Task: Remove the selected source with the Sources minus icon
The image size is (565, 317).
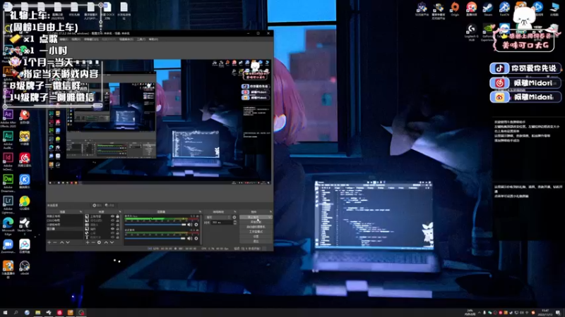Action: click(x=93, y=242)
